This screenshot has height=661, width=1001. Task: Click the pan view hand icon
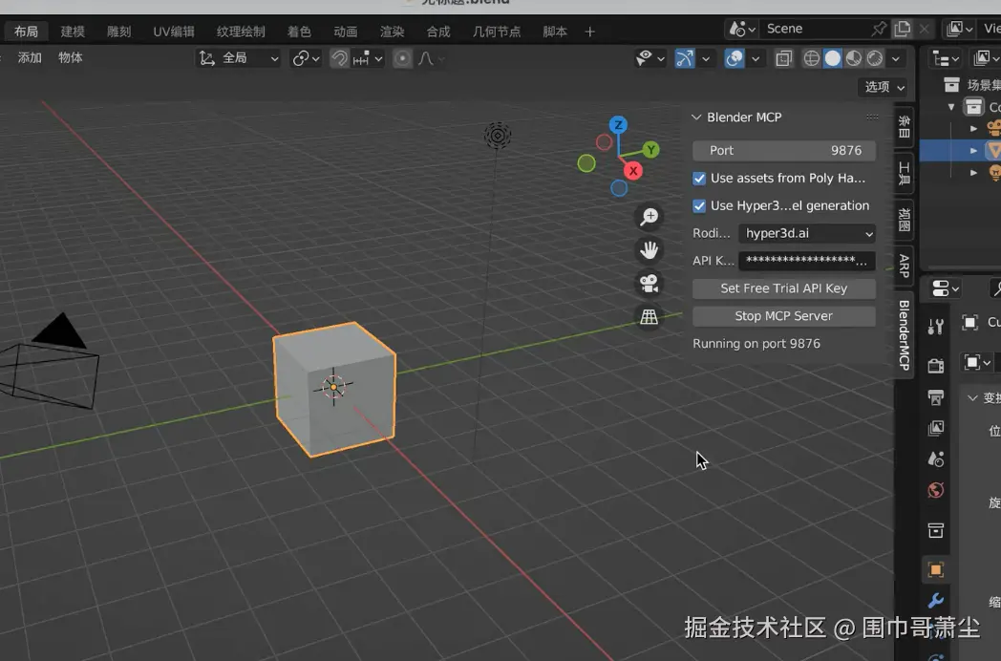650,250
